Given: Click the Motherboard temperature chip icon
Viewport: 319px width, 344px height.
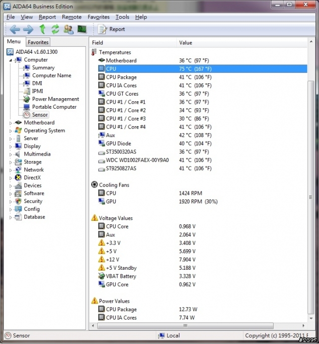Looking at the screenshot, I should point(101,60).
